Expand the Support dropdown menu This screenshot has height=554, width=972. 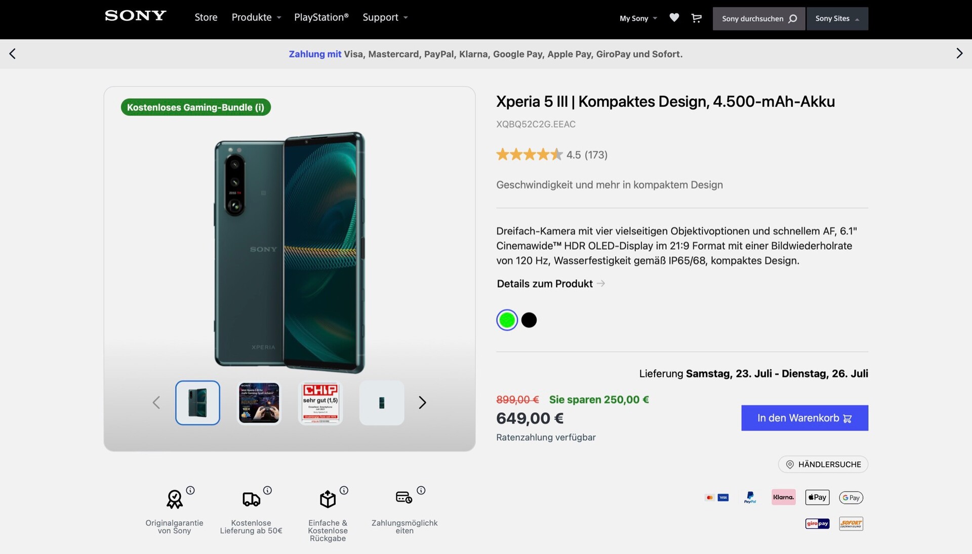point(385,17)
